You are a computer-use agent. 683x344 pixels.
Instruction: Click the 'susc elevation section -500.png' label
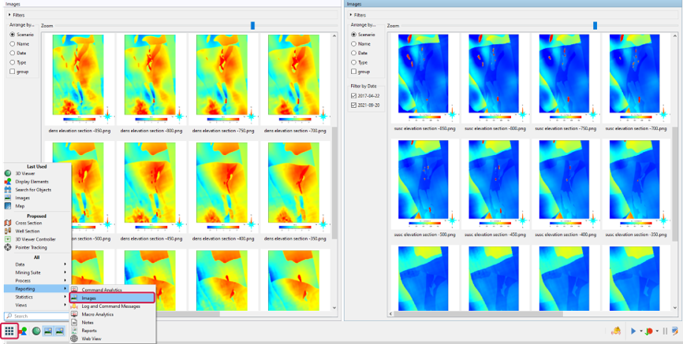tap(424, 235)
